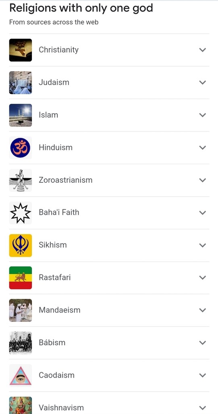Screen dimensions: 218x414
Task: Expand the Bábism chevron arrow
Action: [x=202, y=343]
